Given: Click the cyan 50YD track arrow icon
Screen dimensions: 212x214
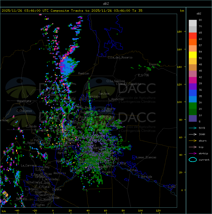Looking at the screenshot, I should 193,128.
